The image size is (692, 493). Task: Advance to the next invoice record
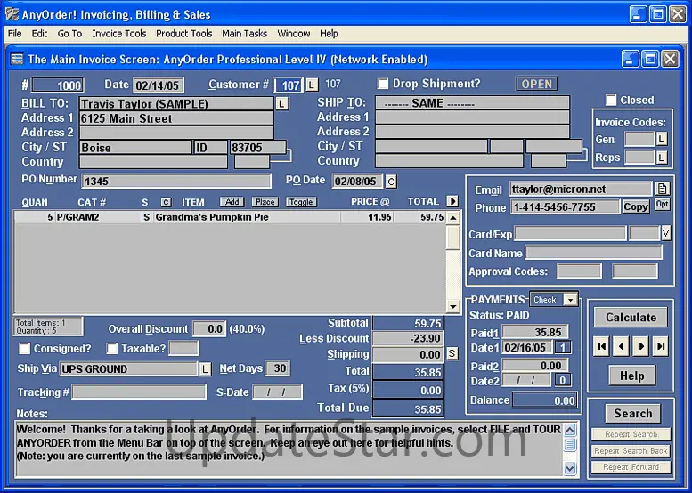[x=640, y=347]
